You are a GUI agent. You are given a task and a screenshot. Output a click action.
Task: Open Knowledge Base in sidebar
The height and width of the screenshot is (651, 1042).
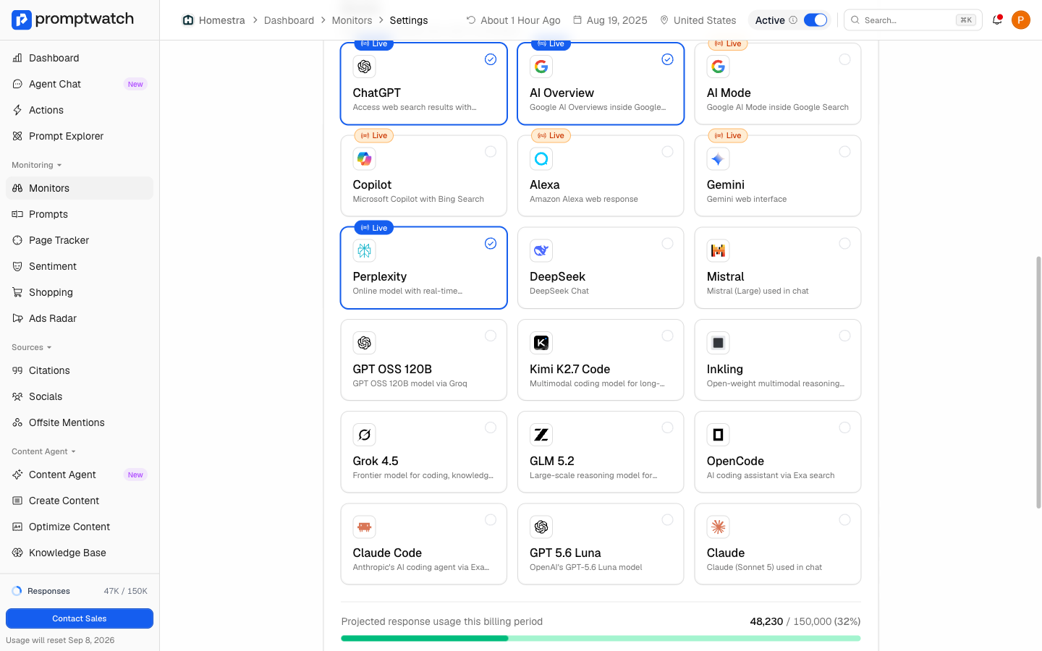[x=80, y=553]
